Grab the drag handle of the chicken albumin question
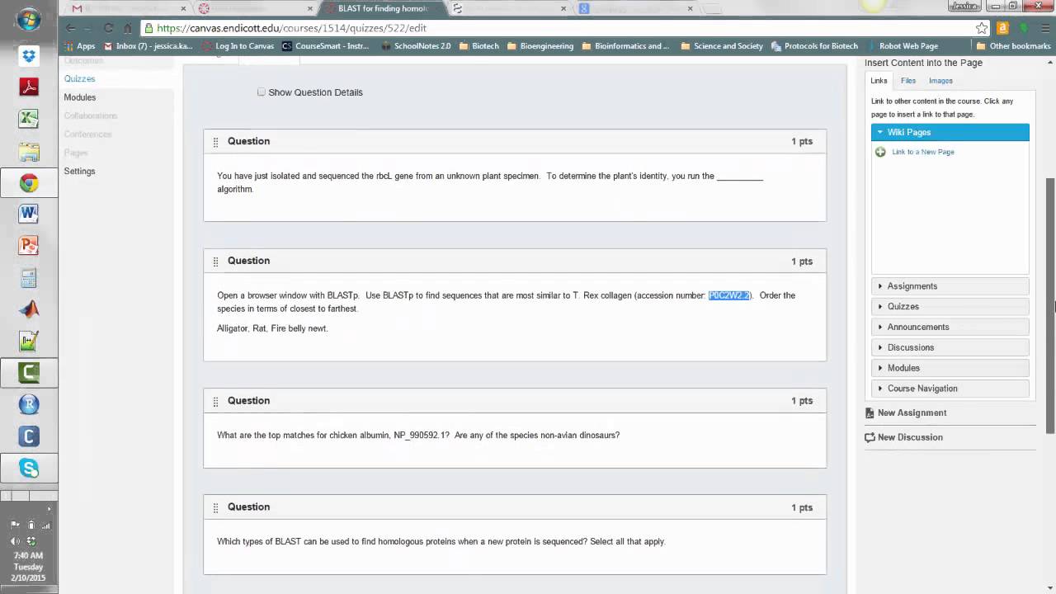Screen dimensions: 1056x594 tap(215, 401)
